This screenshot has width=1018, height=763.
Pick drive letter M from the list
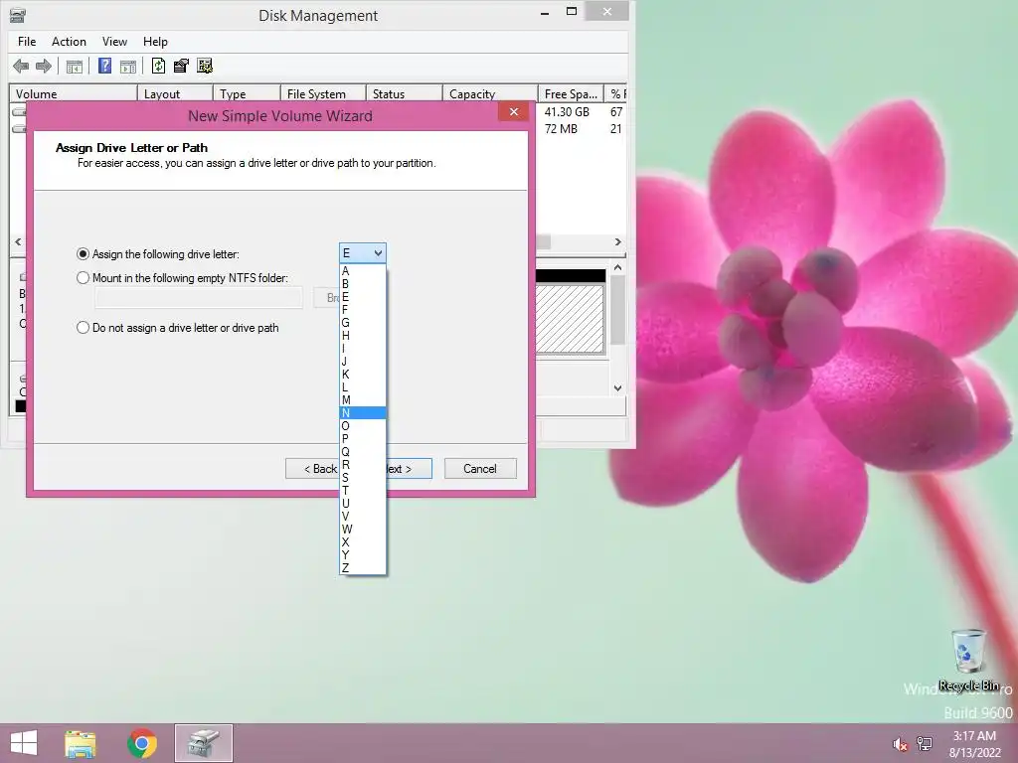click(362, 399)
